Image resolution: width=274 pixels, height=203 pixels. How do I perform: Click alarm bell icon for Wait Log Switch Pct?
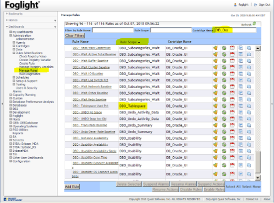215,80
